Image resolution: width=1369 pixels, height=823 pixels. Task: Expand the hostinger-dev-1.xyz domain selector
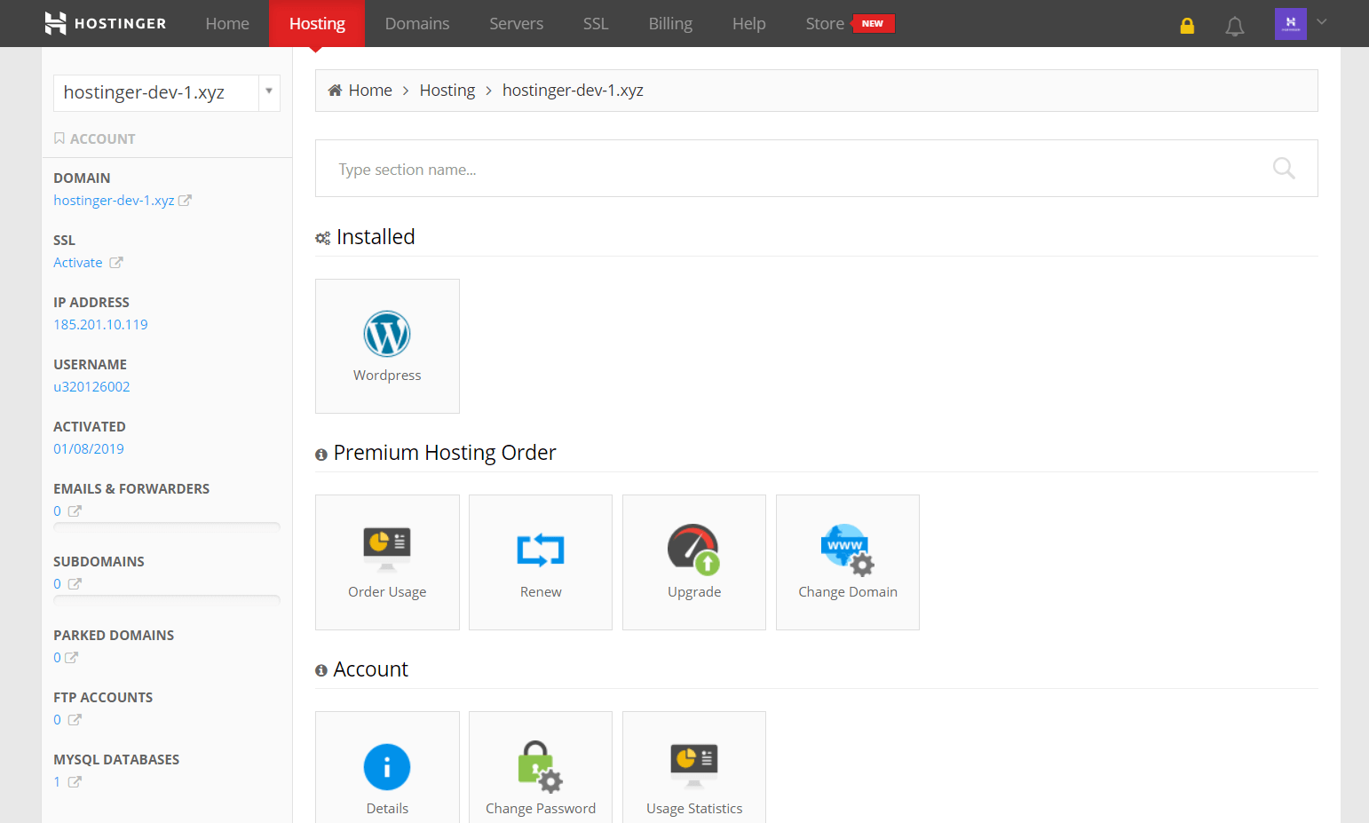269,92
